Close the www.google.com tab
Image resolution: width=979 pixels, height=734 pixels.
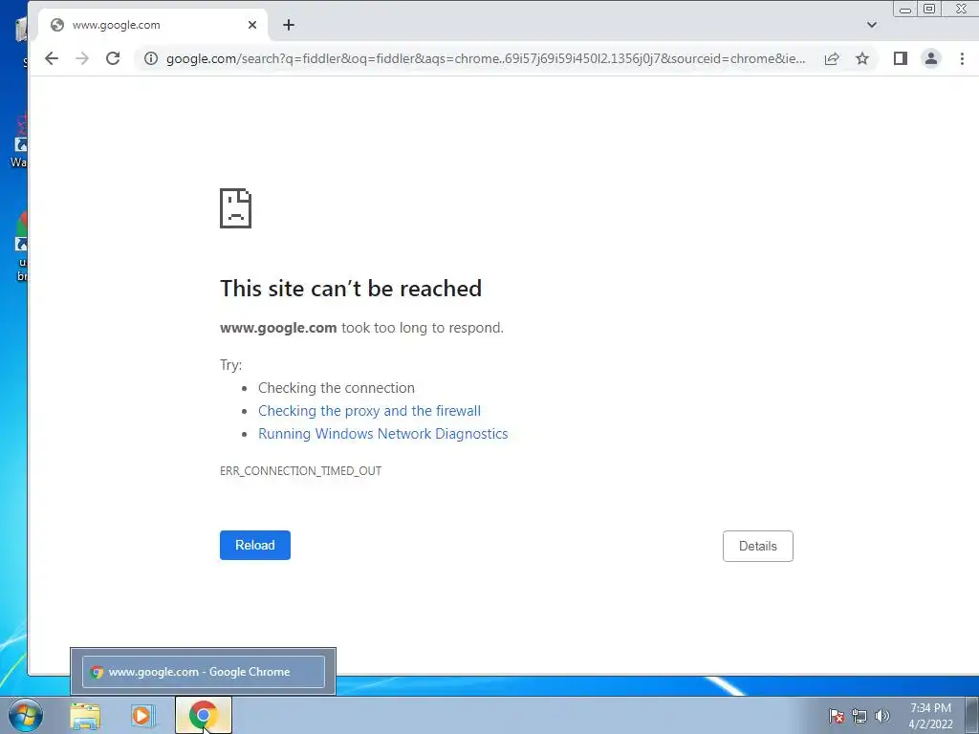click(x=252, y=25)
